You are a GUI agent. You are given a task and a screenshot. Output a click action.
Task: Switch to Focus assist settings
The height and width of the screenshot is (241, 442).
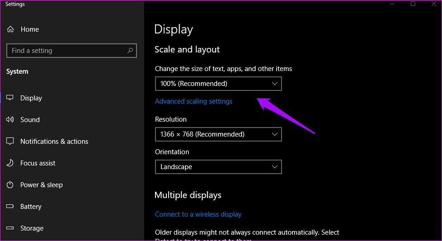(x=38, y=163)
